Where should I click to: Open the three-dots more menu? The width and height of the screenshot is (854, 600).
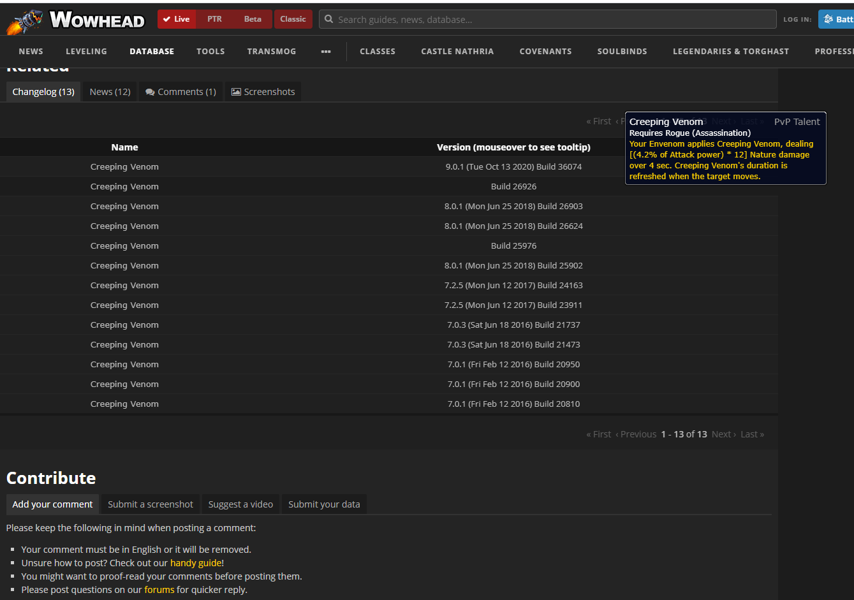point(326,52)
